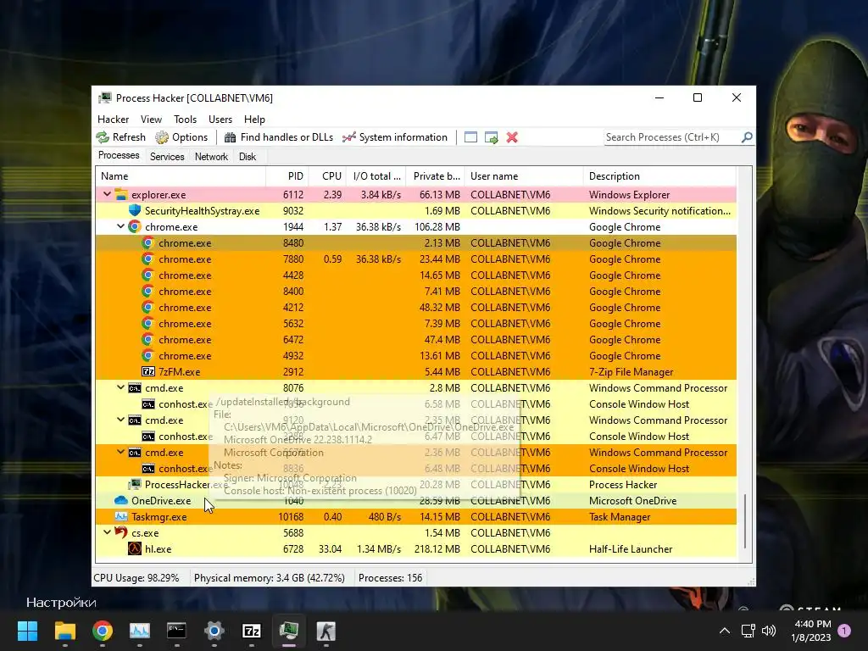Click the CPU Usage status bar entry
The height and width of the screenshot is (651, 868).
[136, 578]
